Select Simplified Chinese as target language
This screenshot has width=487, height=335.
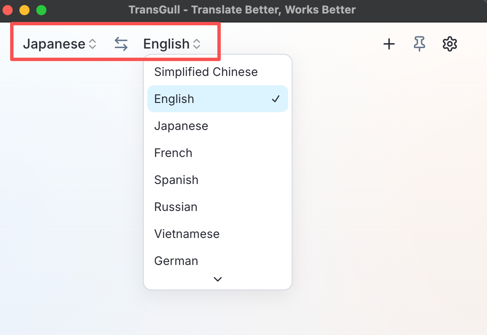tap(206, 72)
